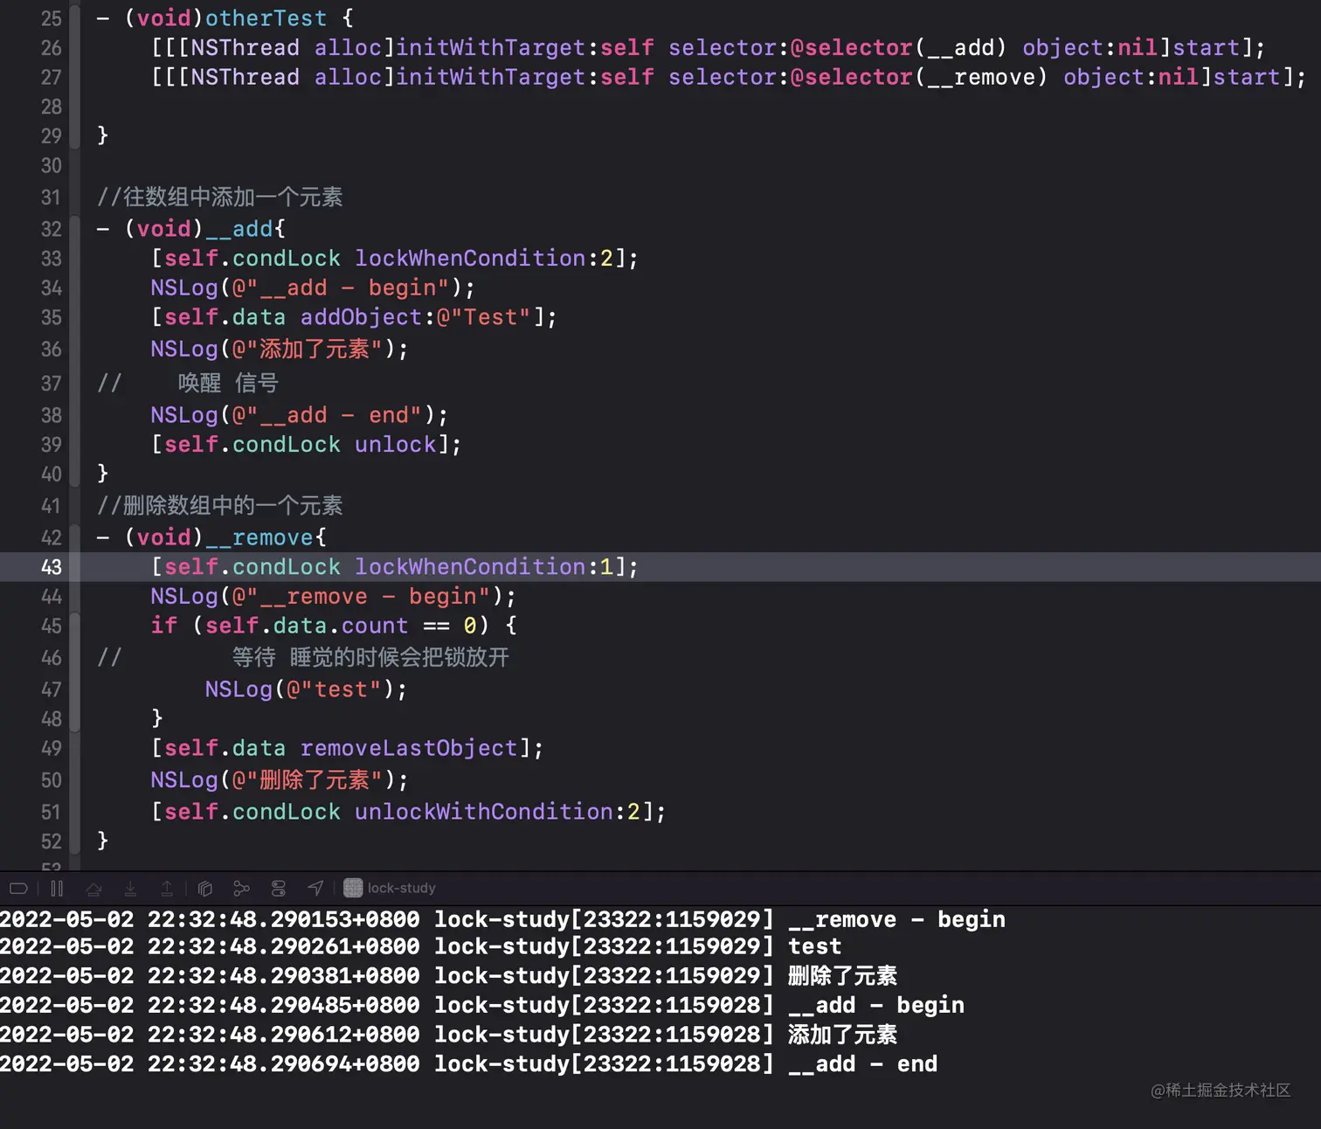Image resolution: width=1321 pixels, height=1129 pixels.
Task: Click the if (self.data.count == 0) line
Action: 334,626
